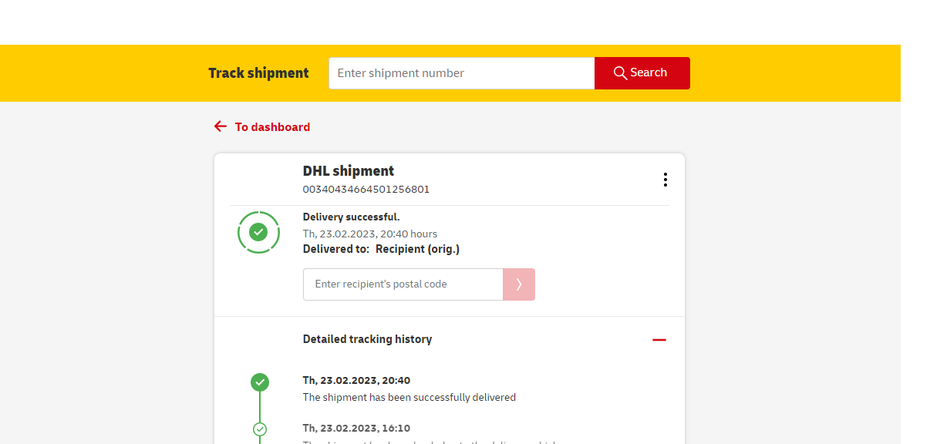Click the Th, 23.02.2023, 16:10 entry
The height and width of the screenshot is (444, 930).
coord(356,428)
